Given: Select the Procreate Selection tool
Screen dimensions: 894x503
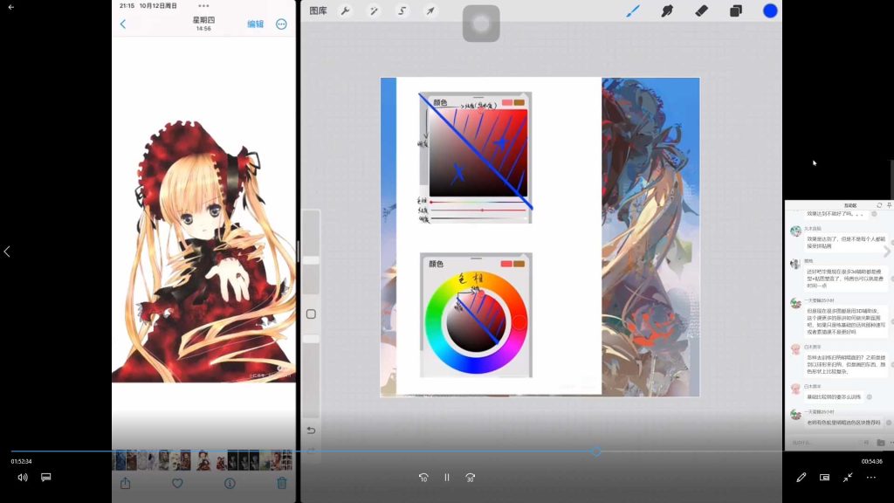Looking at the screenshot, I should [x=402, y=11].
